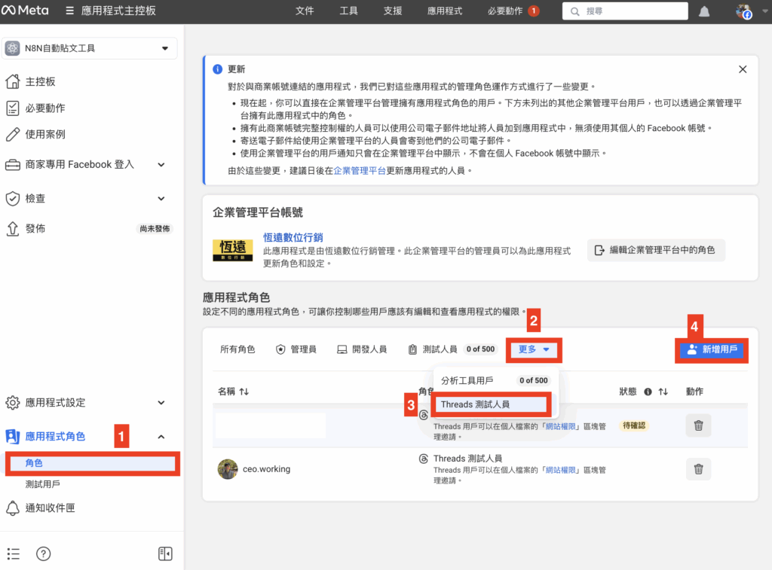Open the 企業管理平台 link in the notice
Viewport: 772px width, 570px height.
tap(360, 171)
